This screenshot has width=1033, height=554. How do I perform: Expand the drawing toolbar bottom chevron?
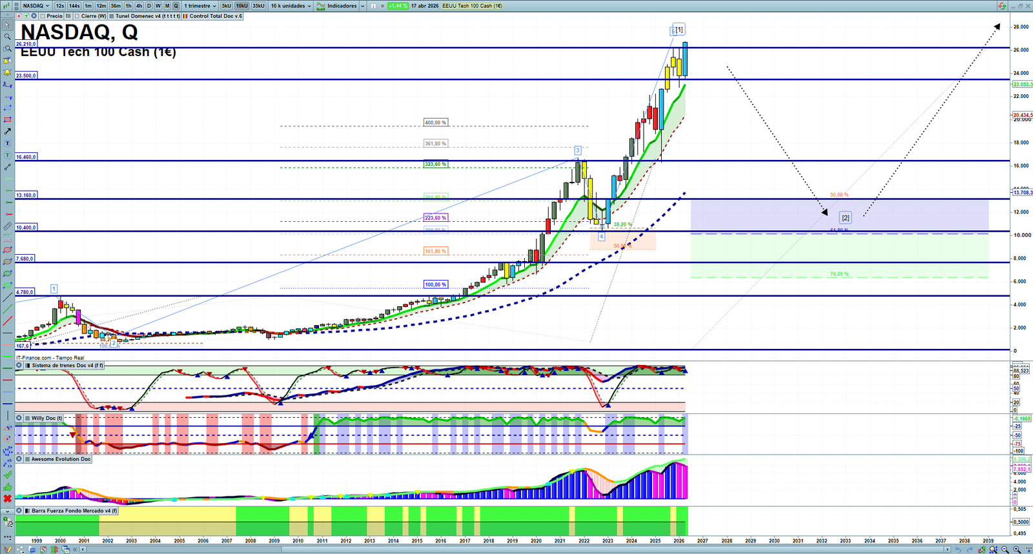[x=7, y=511]
